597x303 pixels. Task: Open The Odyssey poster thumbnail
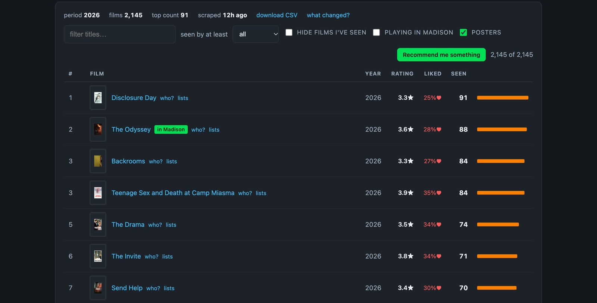tap(98, 129)
